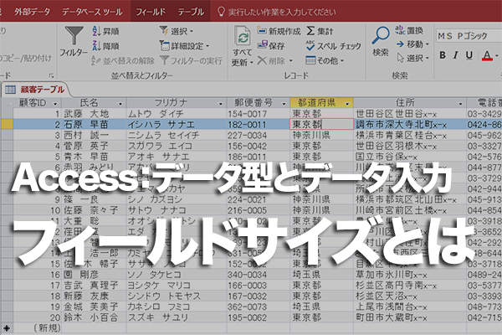This screenshot has width=502, height=335.
Task: Switch to 外部データ ribbon tab
Action: 32,12
